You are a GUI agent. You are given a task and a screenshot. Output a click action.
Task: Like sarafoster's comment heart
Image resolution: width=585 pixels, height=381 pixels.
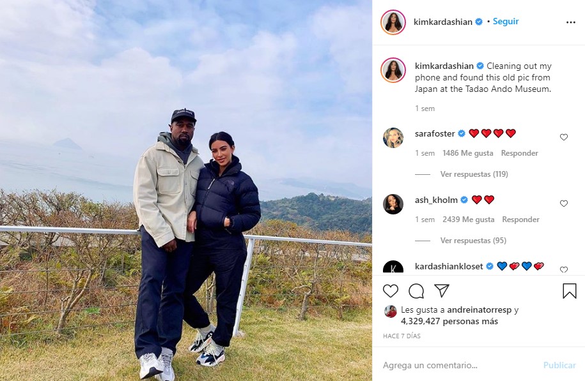pyautogui.click(x=564, y=137)
